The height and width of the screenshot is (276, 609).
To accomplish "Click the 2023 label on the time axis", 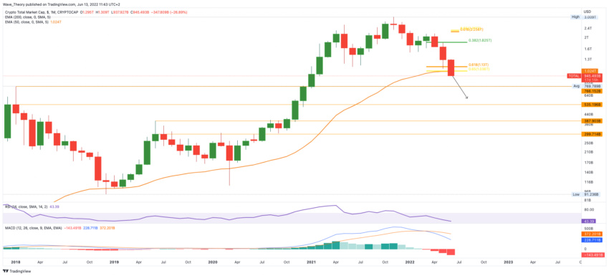I will click(508, 262).
